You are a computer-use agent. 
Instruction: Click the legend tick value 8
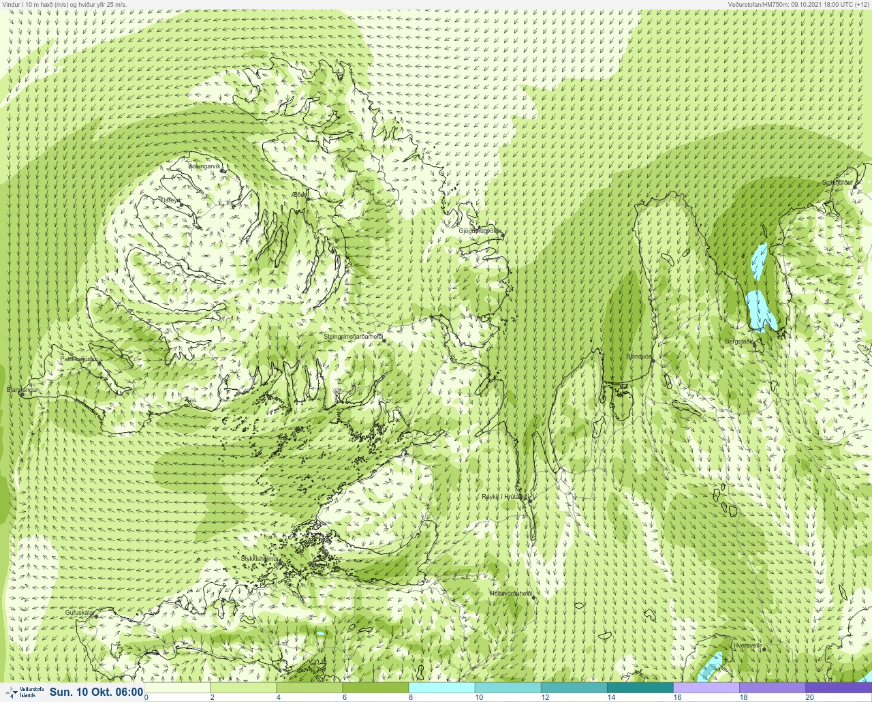click(x=411, y=697)
